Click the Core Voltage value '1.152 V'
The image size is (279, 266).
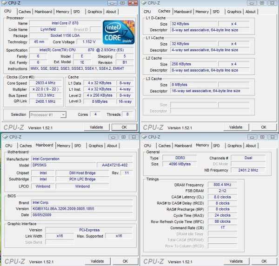(89, 42)
